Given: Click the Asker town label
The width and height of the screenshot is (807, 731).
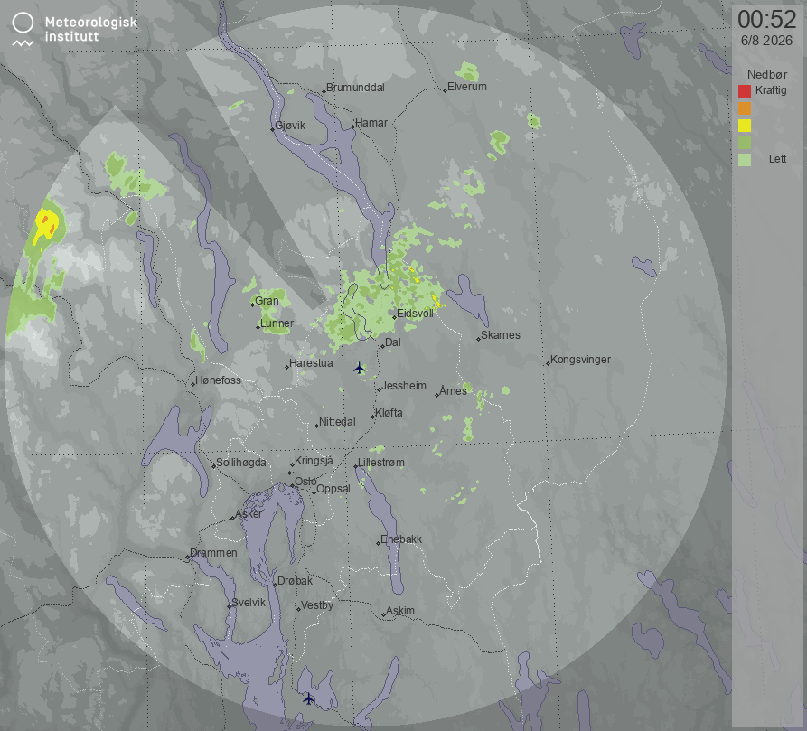Looking at the screenshot, I should 249,514.
